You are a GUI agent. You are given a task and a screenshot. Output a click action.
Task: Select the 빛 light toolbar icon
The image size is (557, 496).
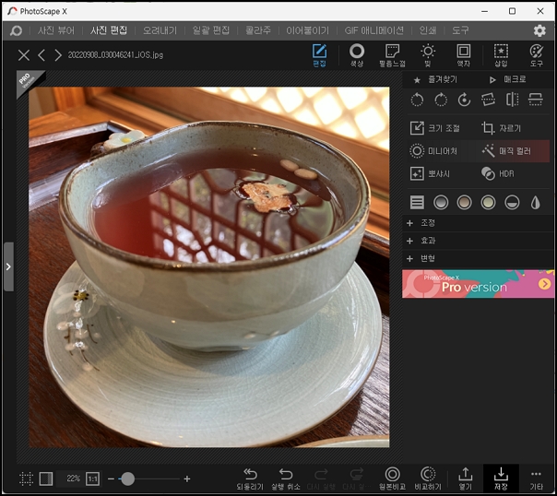(428, 55)
